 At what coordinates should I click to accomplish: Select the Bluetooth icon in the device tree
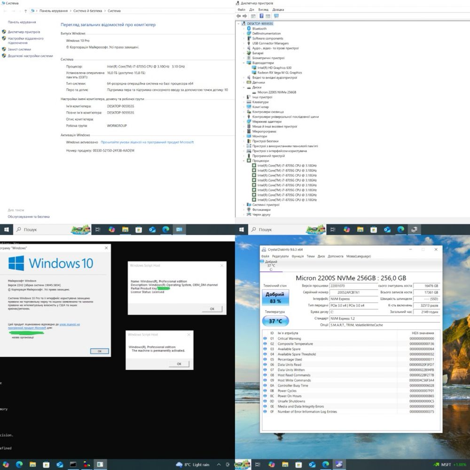coord(249,29)
